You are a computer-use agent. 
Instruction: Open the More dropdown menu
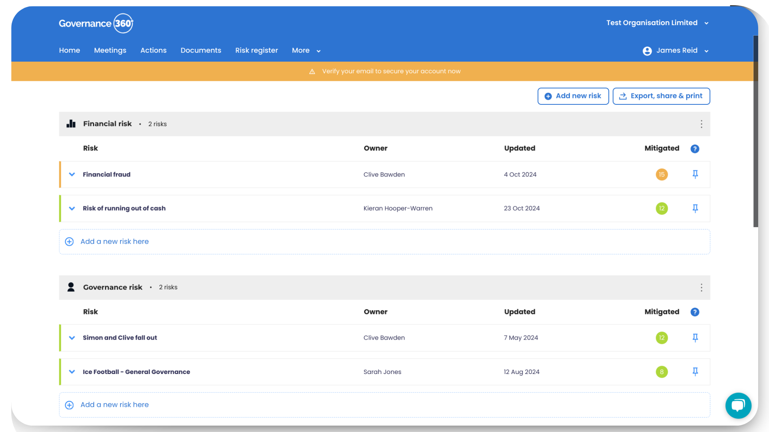coord(306,50)
